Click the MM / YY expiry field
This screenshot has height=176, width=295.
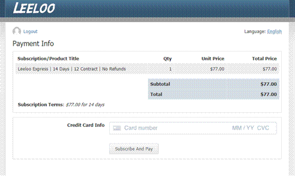click(243, 128)
